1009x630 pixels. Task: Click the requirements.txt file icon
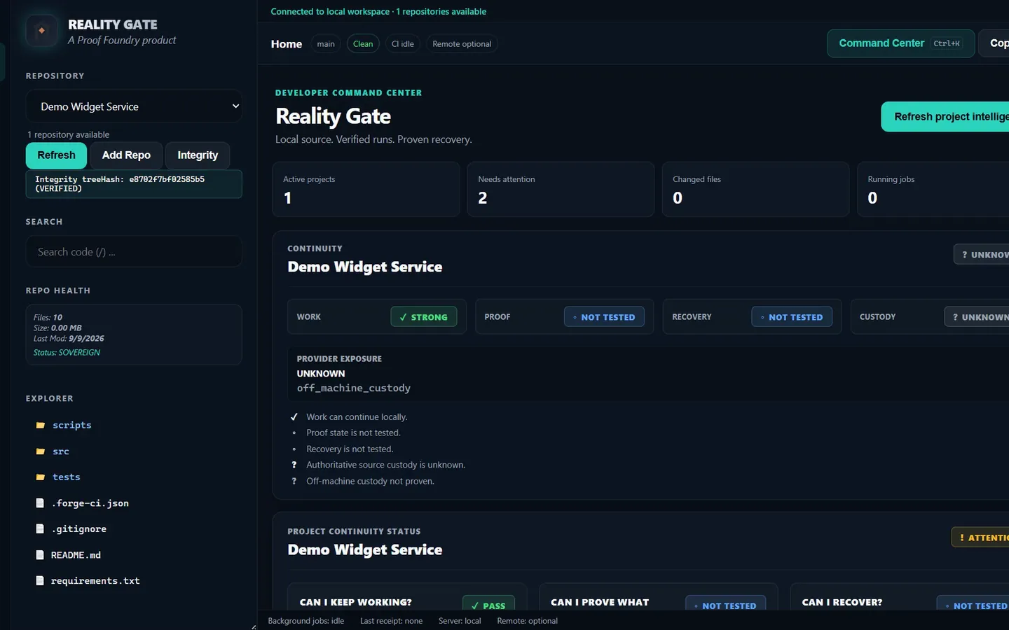click(x=40, y=581)
